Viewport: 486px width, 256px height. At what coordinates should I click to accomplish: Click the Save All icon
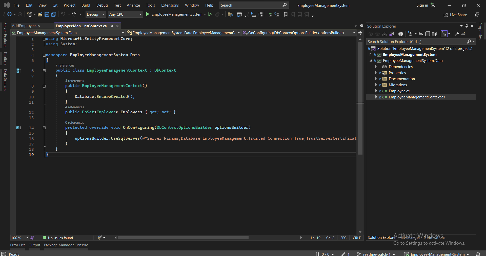tap(54, 14)
